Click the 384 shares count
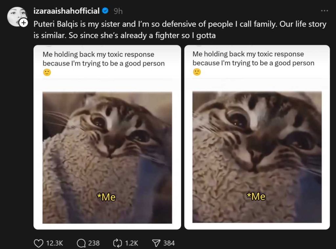This screenshot has width=336, height=249. (x=169, y=243)
